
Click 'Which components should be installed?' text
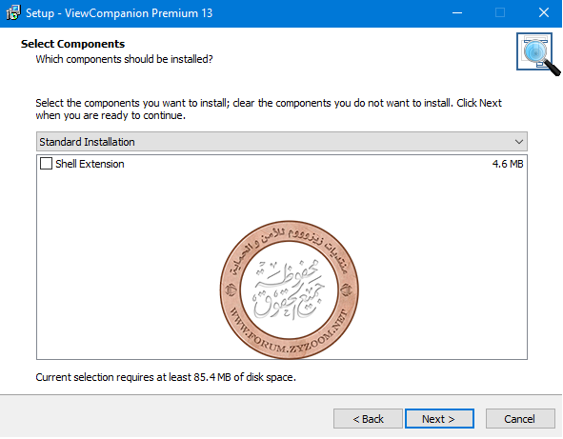(124, 59)
